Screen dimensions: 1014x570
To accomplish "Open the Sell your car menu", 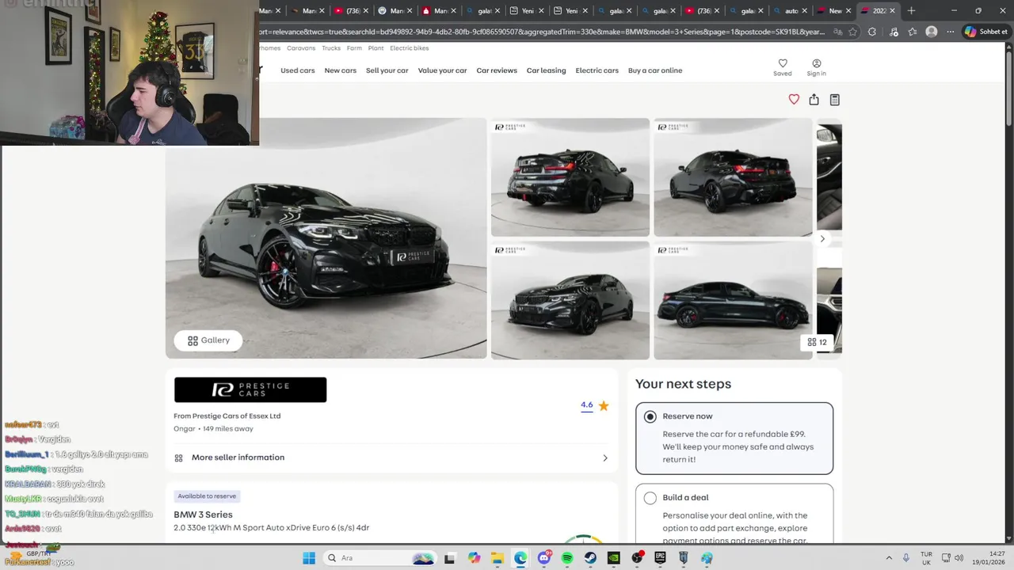I will coord(387,70).
